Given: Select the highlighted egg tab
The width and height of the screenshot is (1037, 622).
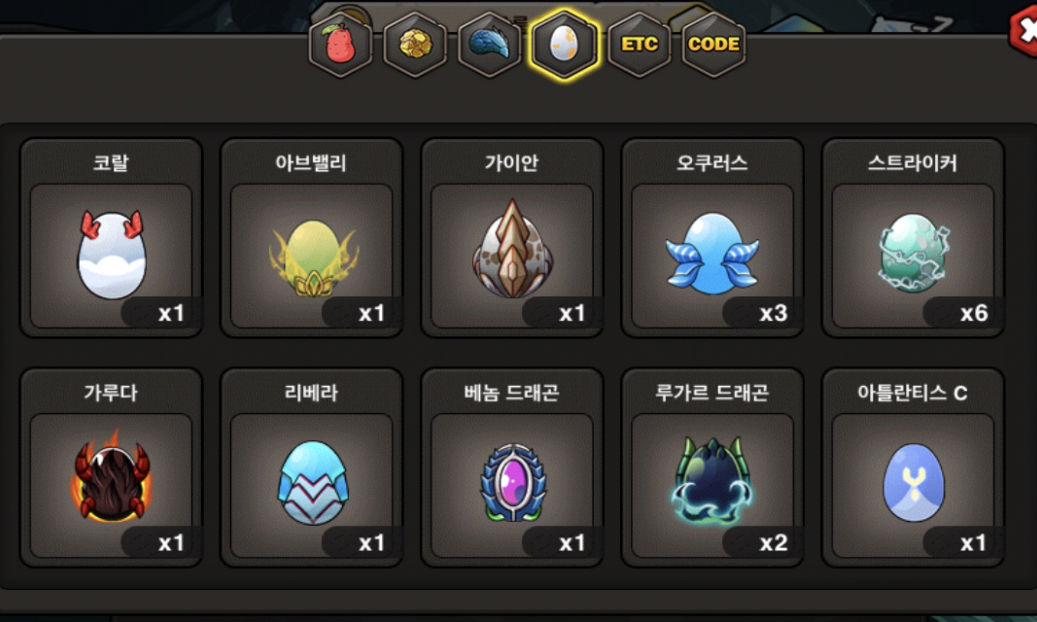Looking at the screenshot, I should [x=564, y=45].
